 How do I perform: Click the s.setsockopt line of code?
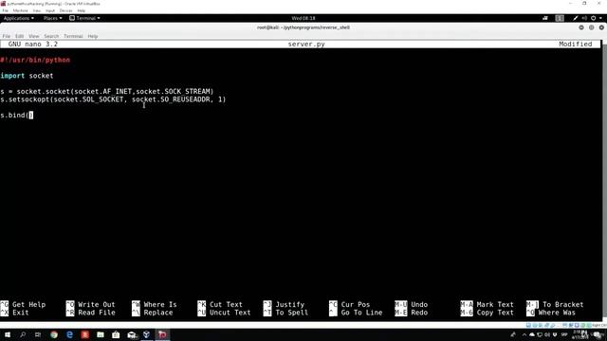coord(113,99)
